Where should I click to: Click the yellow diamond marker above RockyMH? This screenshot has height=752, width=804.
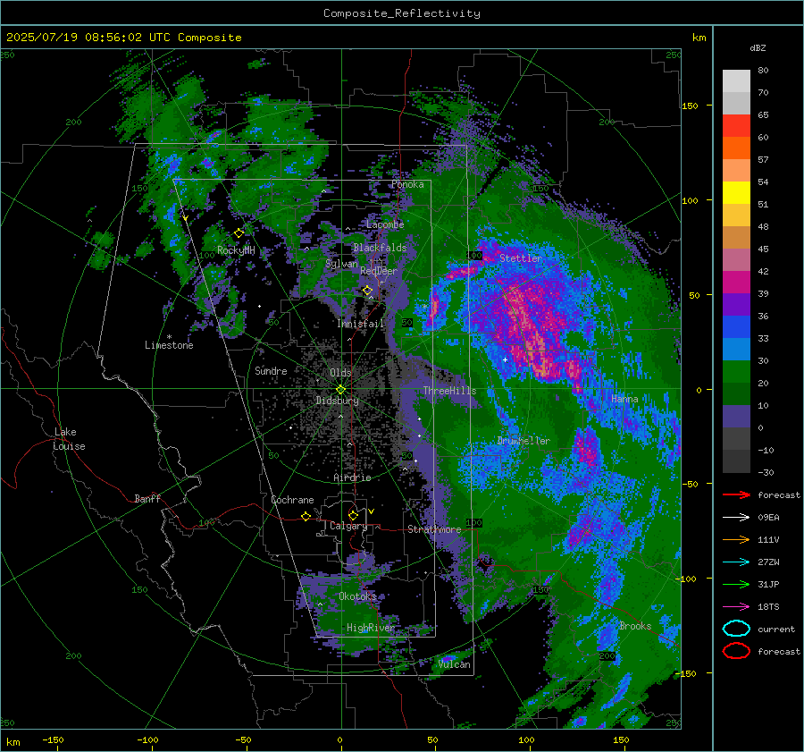[239, 233]
